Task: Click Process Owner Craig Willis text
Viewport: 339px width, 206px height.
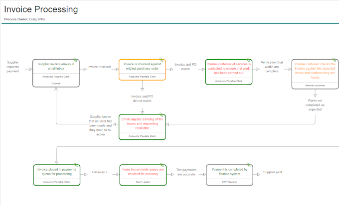Action: coord(24,19)
